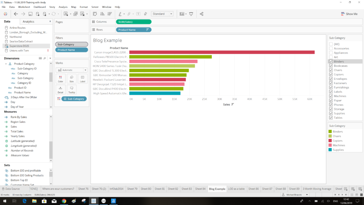The width and height of the screenshot is (364, 205).
Task: Uncheck the Machines filter checkbox
Action: [x=331, y=96]
